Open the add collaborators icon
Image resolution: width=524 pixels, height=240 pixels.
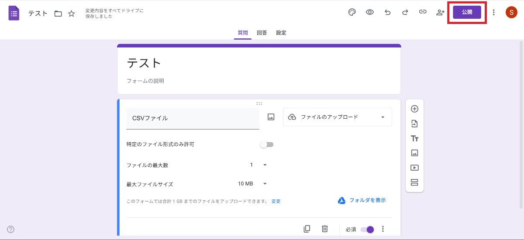(440, 12)
